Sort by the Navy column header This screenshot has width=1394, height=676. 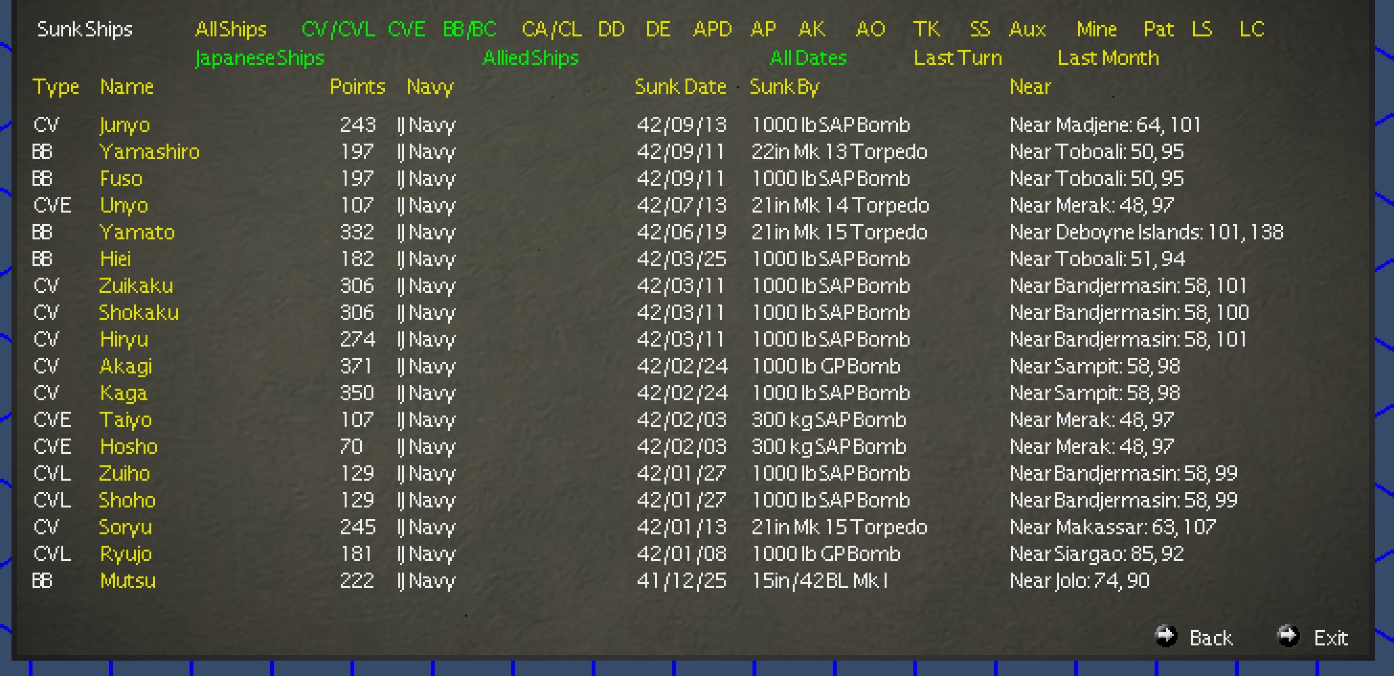[x=430, y=87]
